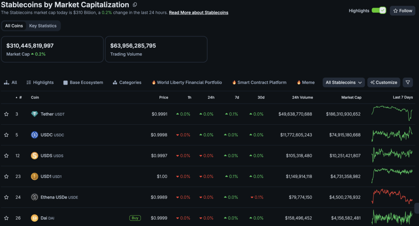
Task: Open the Customize options menu
Action: [x=384, y=82]
